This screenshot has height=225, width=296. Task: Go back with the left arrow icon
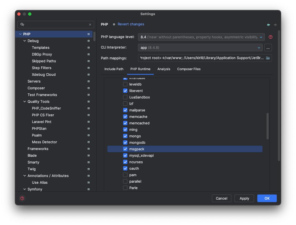coord(268,25)
